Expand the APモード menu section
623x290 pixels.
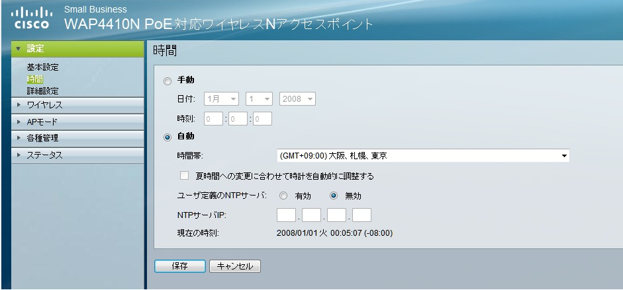pos(77,122)
